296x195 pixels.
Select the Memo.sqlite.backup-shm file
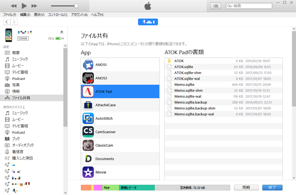point(223,108)
